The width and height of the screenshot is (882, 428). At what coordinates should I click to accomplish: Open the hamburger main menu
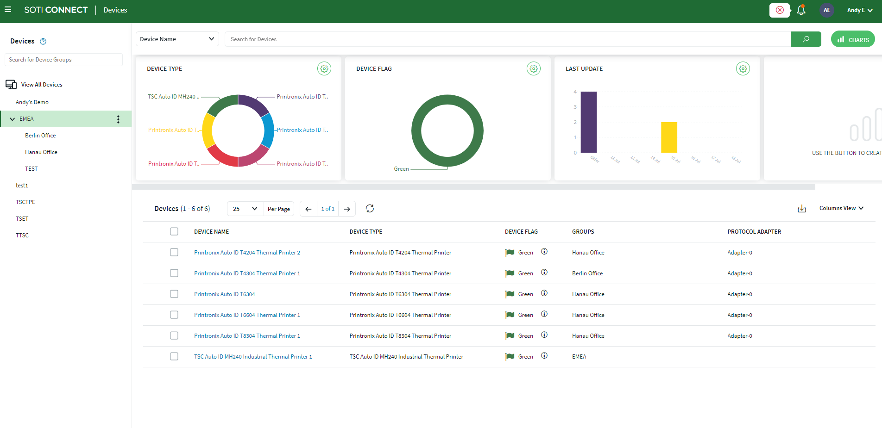[8, 10]
